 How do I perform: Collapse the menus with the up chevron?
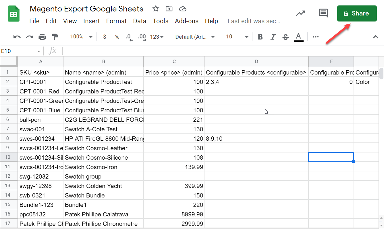click(x=375, y=37)
